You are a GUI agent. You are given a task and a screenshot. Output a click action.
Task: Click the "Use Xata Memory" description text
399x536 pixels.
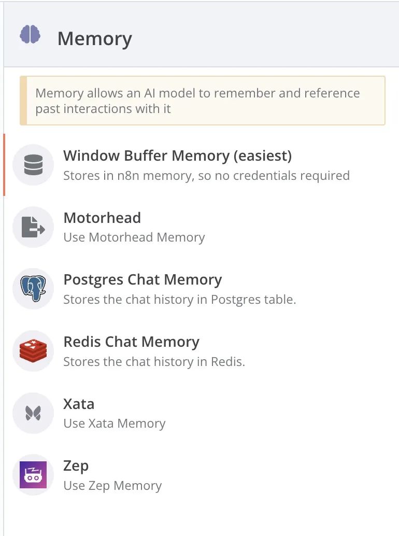114,424
